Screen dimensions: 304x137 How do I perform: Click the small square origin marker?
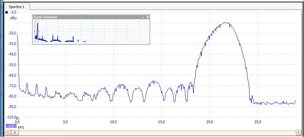(17, 118)
